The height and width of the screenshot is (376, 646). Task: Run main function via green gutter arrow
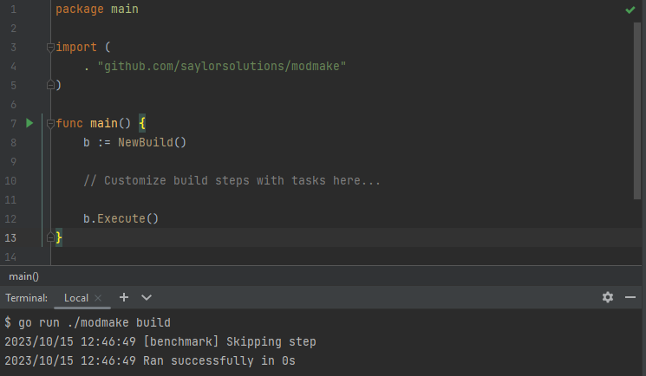[x=29, y=123]
